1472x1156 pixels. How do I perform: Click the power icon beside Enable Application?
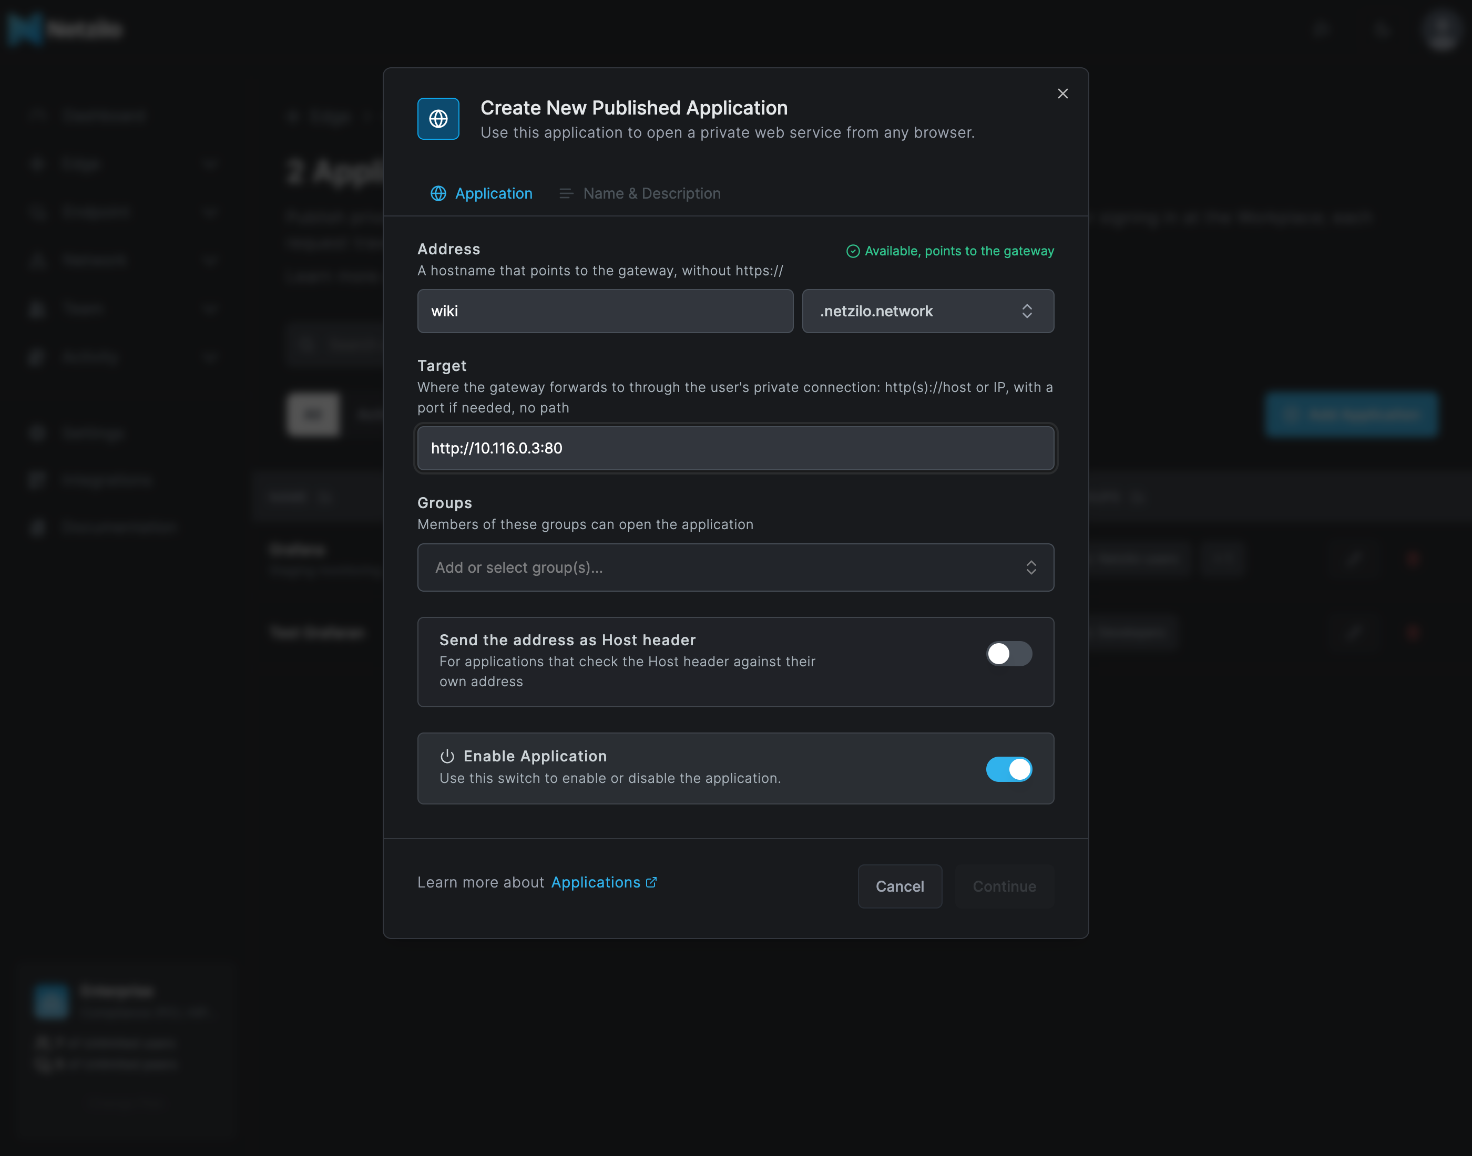[x=447, y=757]
